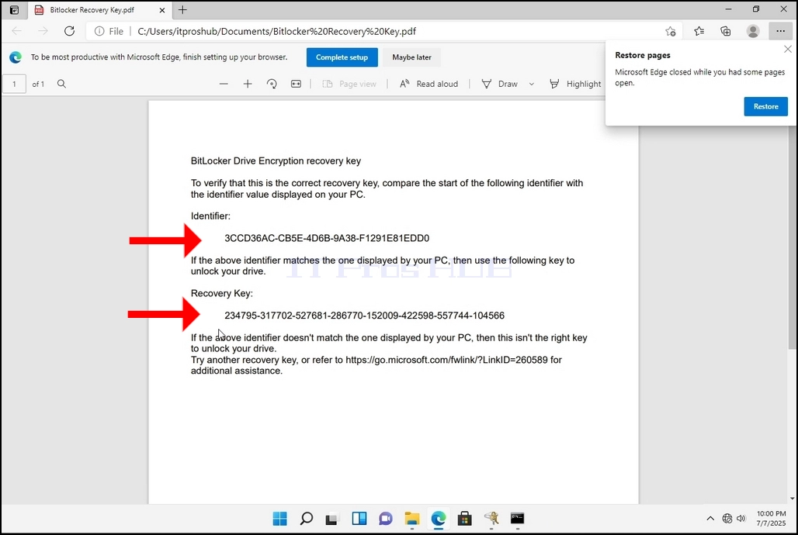The width and height of the screenshot is (798, 535).
Task: Close the Restore pages popup
Action: pyautogui.click(x=787, y=50)
